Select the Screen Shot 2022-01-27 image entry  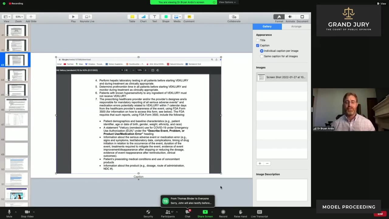coord(282,77)
